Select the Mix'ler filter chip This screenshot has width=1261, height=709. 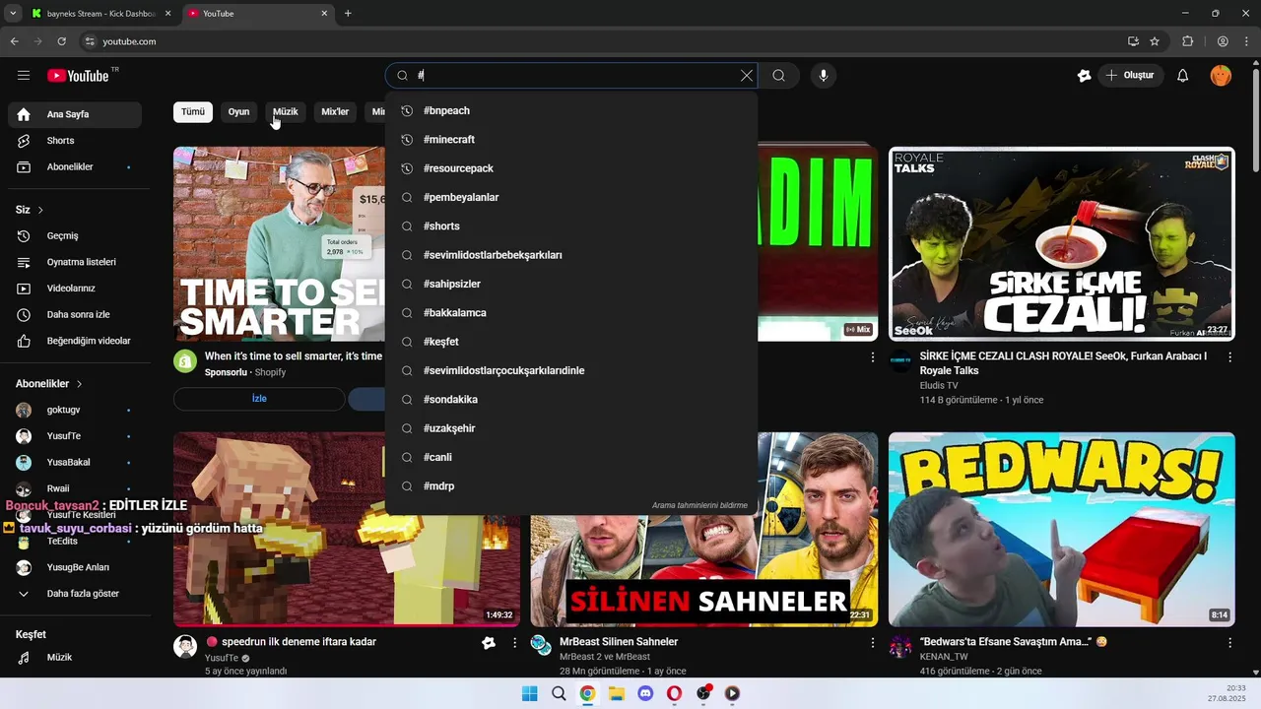335,112
